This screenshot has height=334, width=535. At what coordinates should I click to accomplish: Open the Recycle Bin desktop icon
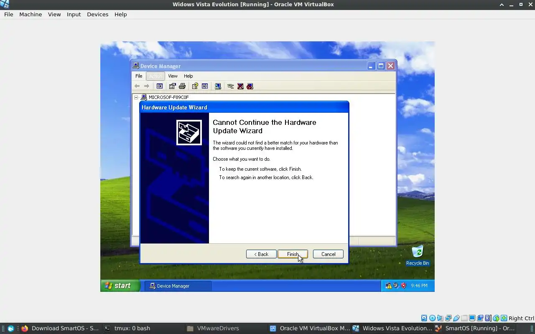coord(417,255)
